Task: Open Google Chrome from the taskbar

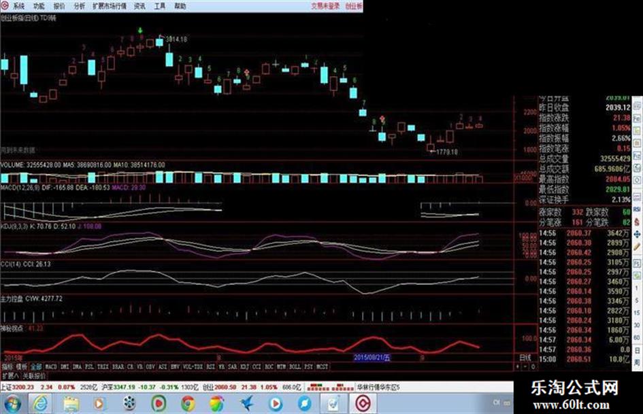Action: (x=188, y=404)
